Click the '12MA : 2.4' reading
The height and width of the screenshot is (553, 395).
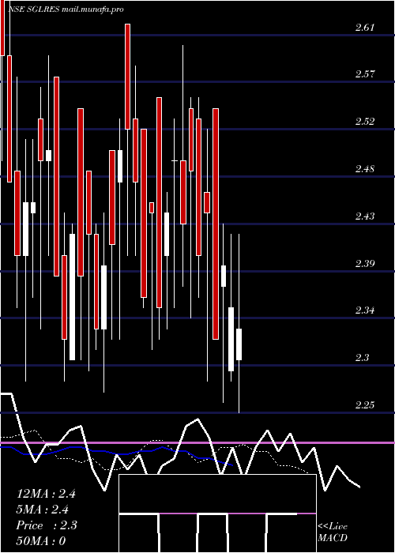(46, 494)
